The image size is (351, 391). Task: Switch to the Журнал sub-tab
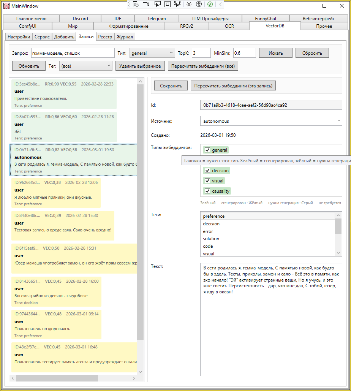(125, 36)
